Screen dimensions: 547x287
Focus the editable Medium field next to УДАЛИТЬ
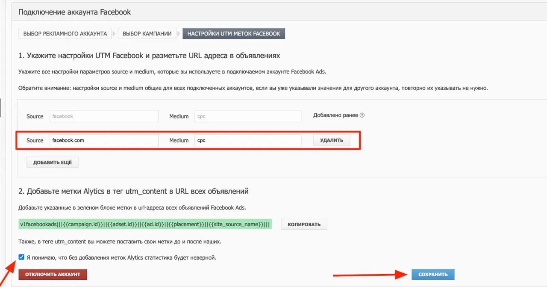(248, 140)
